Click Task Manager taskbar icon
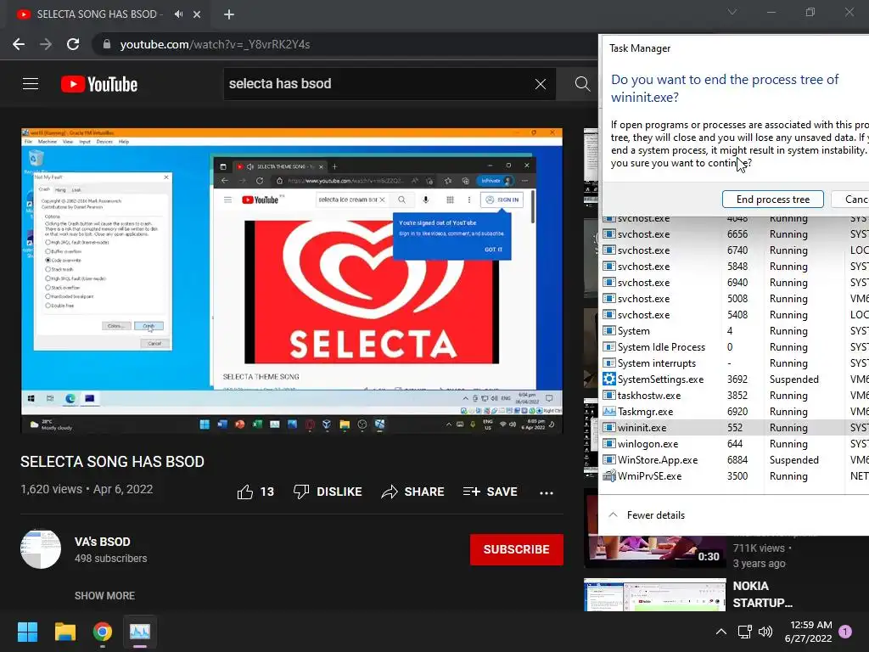869x652 pixels. tap(140, 632)
